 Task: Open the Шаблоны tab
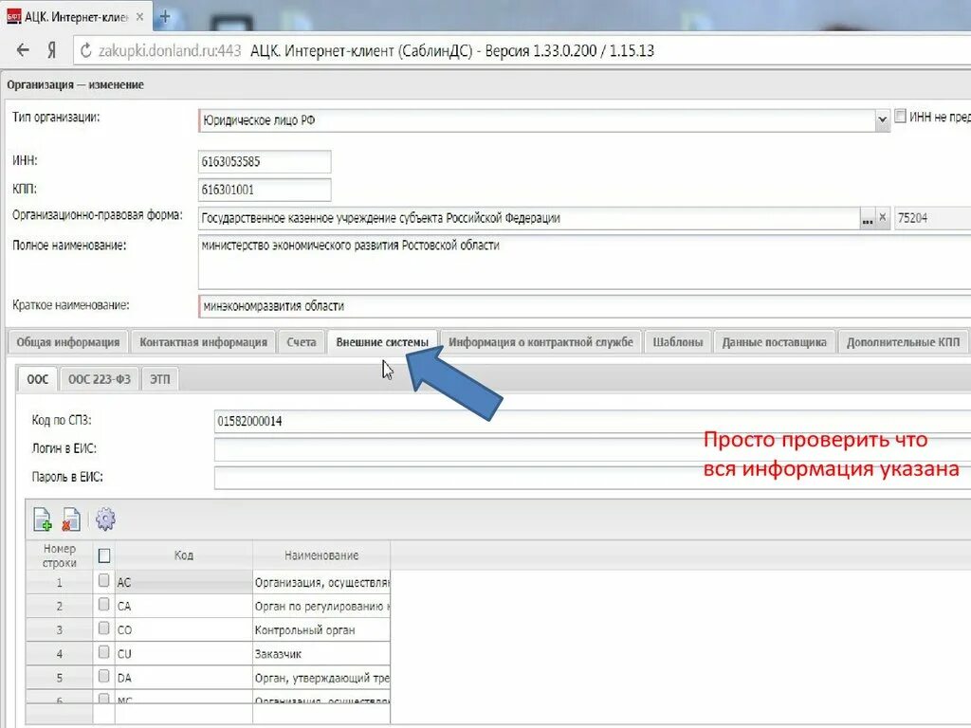677,341
